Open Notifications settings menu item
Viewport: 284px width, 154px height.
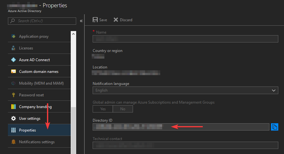coord(39,142)
